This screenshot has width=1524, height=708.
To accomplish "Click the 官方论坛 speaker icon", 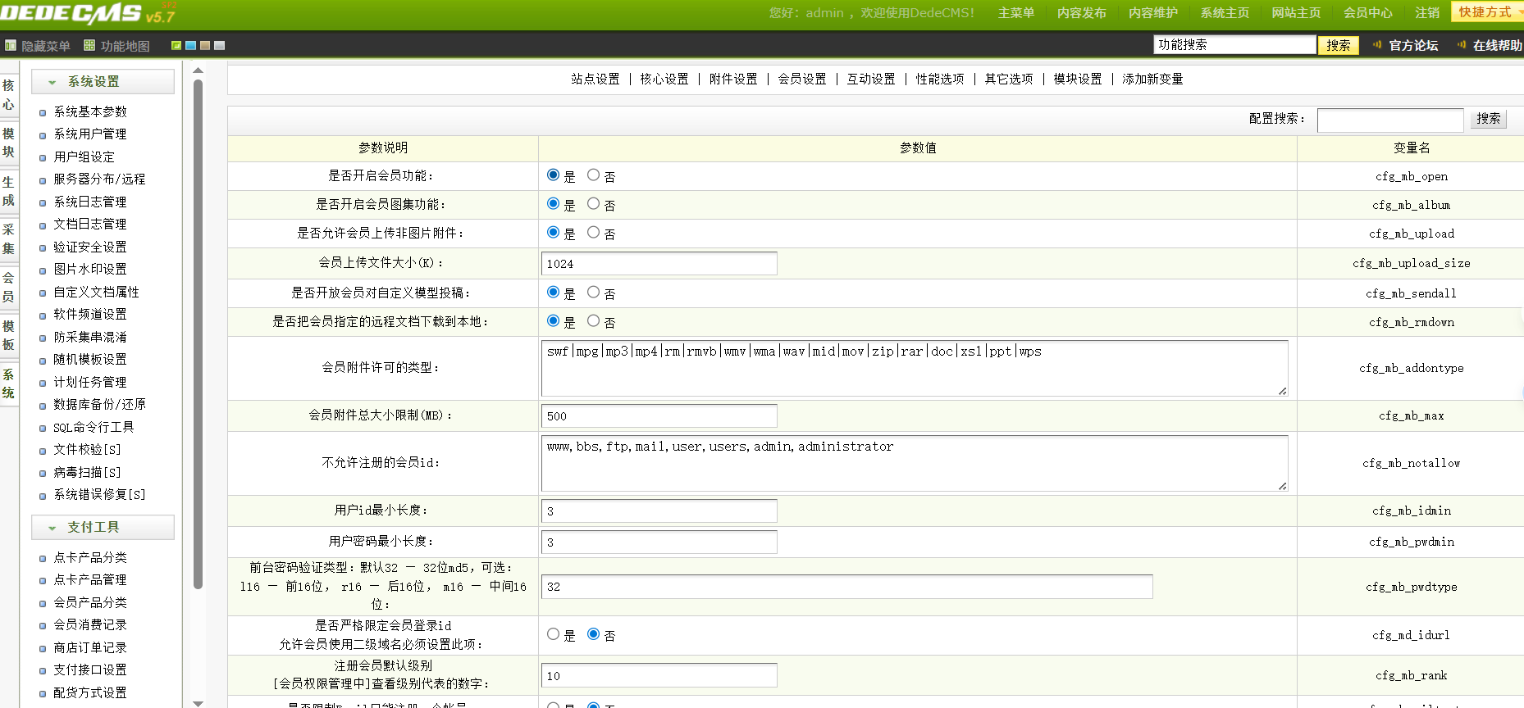I will (x=1377, y=45).
